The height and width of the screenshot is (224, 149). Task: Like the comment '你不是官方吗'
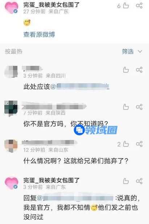click(x=126, y=107)
